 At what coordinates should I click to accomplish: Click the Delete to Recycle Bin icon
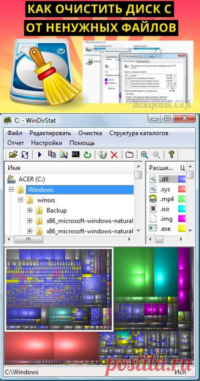(102, 154)
